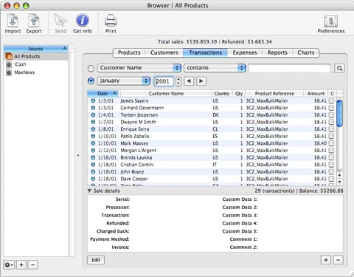The width and height of the screenshot is (354, 277).
Task: Click the transactions balance summary text
Action: click(299, 191)
